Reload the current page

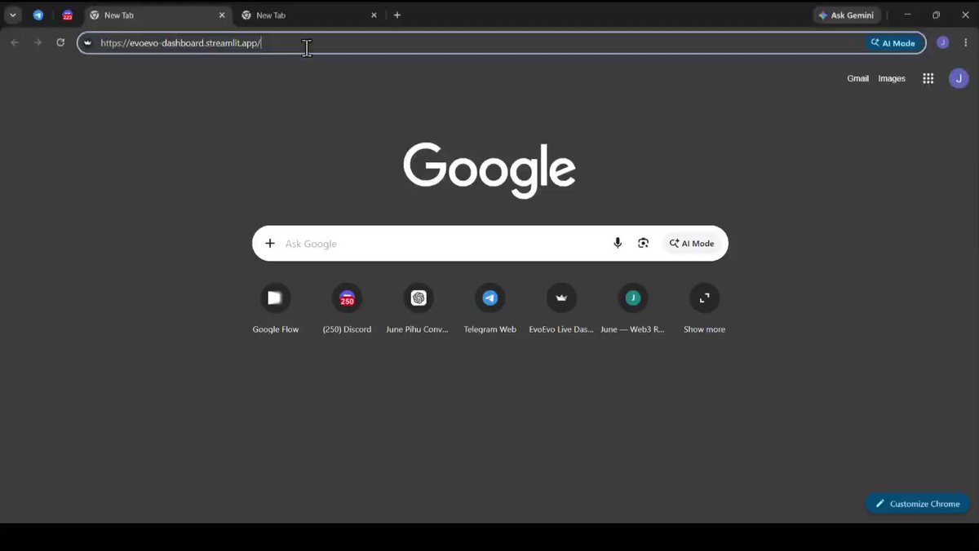[x=60, y=42]
